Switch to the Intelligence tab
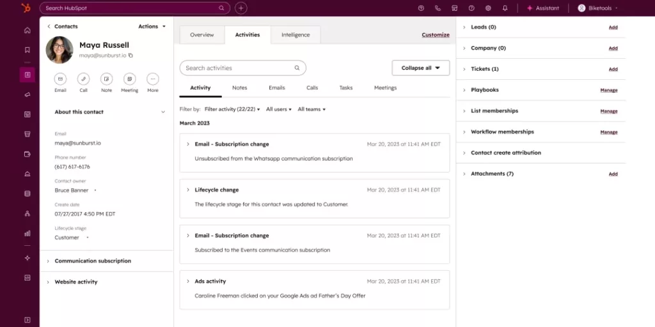Image resolution: width=655 pixels, height=327 pixels. pos(295,35)
